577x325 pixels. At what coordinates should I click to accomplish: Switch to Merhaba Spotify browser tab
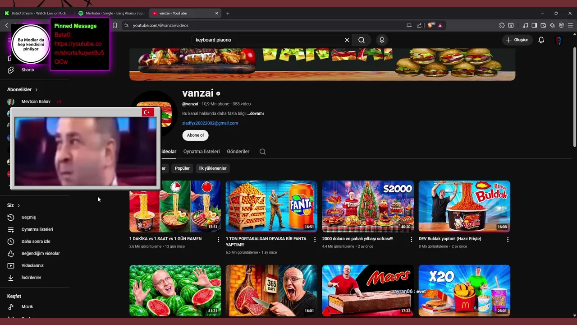click(x=111, y=13)
